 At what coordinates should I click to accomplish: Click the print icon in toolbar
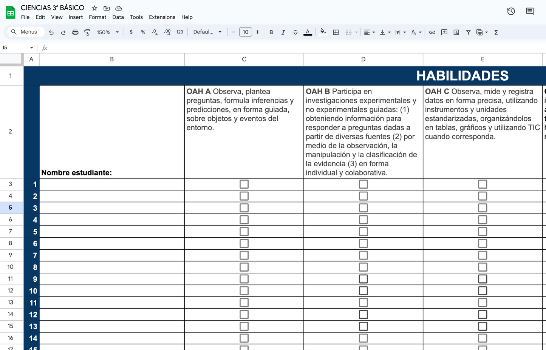[75, 32]
